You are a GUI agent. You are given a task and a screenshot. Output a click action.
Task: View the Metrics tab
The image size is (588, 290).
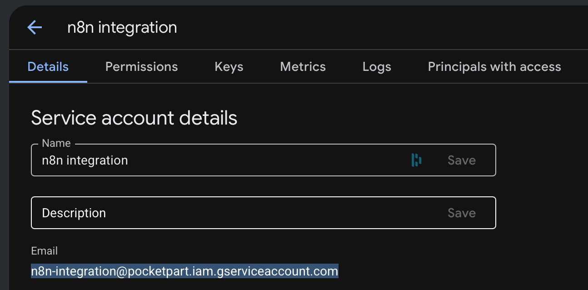coord(303,67)
